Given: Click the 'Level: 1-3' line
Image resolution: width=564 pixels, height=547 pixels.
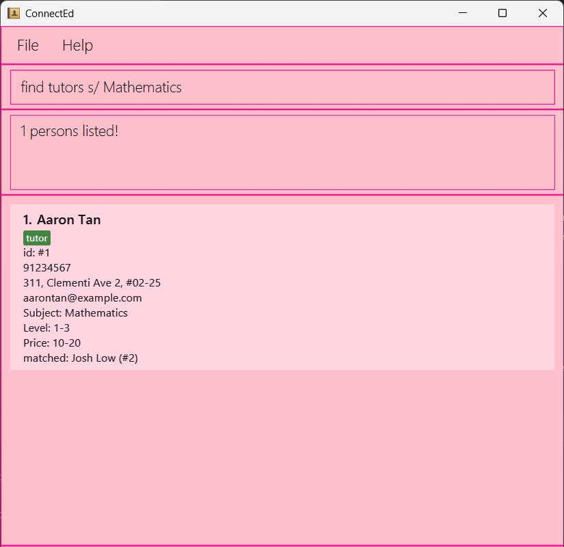Looking at the screenshot, I should pos(46,328).
